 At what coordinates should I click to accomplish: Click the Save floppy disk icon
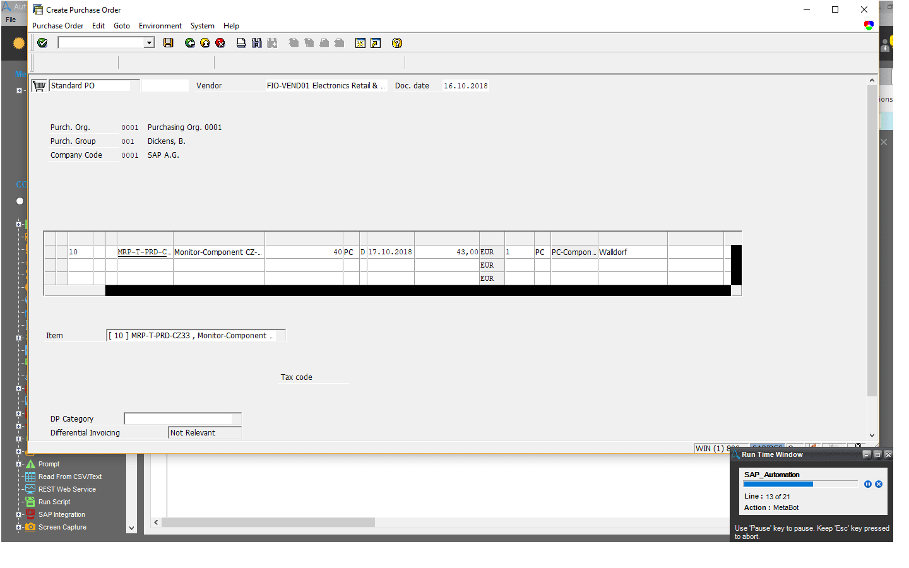click(x=169, y=43)
